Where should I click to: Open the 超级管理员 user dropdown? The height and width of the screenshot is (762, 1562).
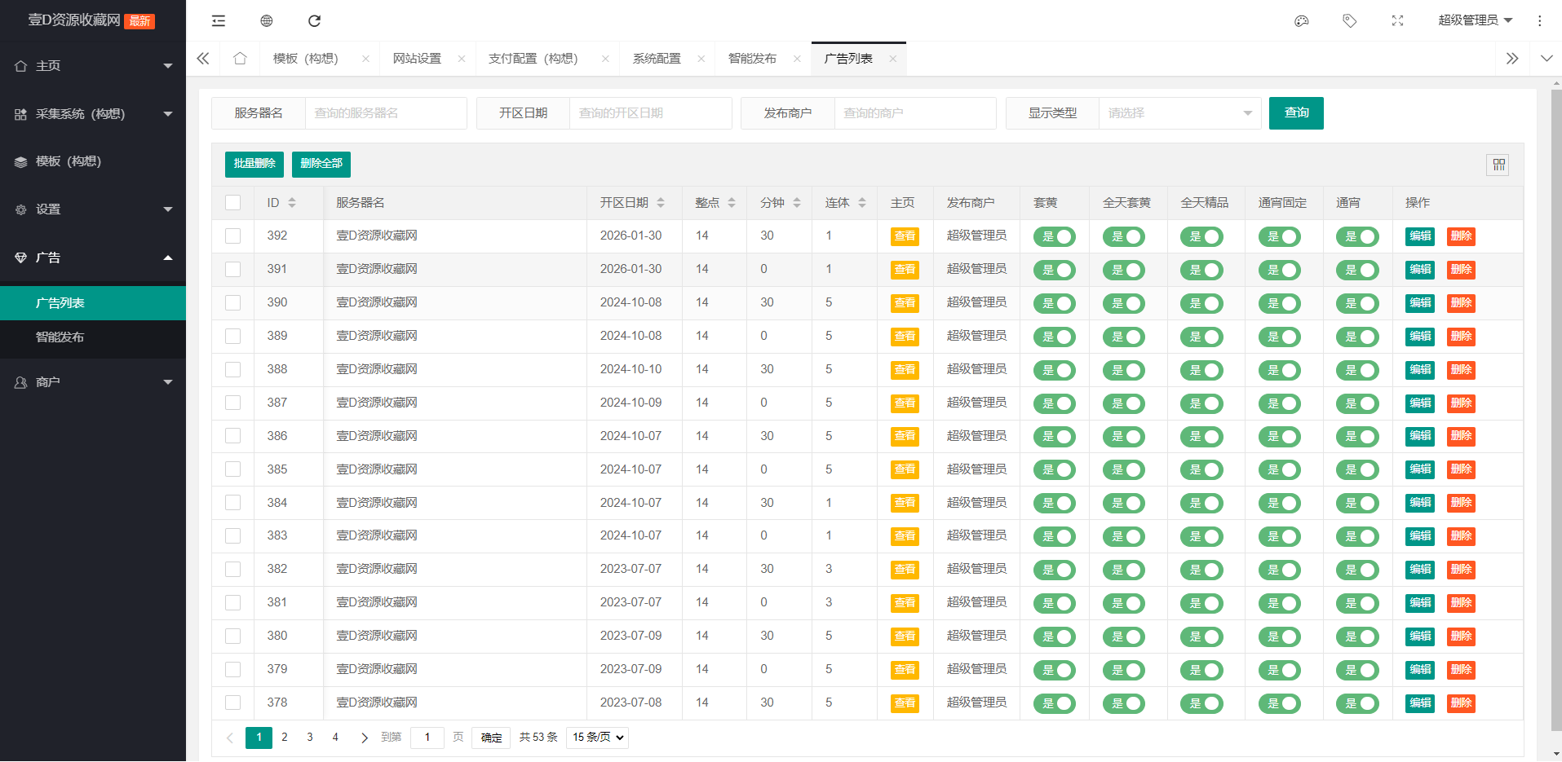[x=1475, y=20]
